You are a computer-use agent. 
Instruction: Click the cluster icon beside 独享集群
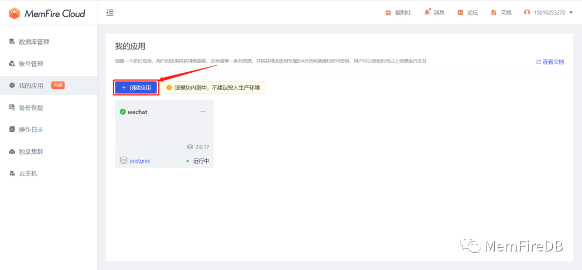[11, 152]
